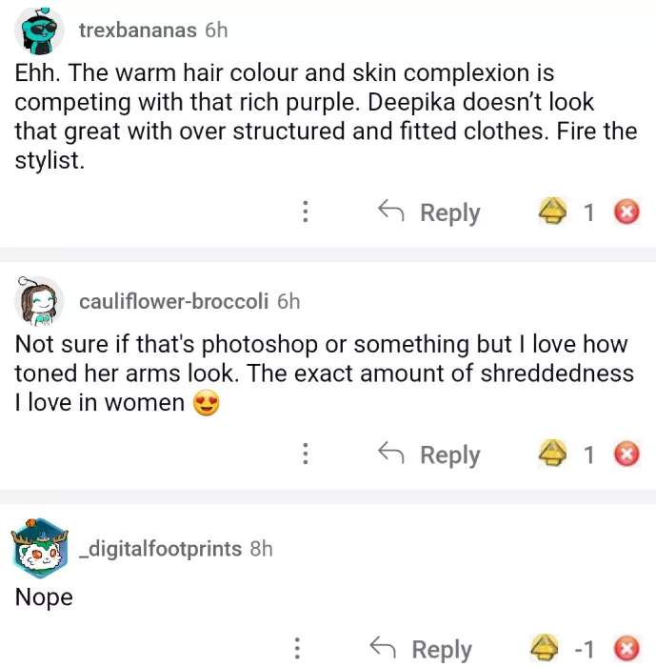Upvote the cauliflower-broccoli comment
Screen dimensions: 656x667
(x=554, y=455)
